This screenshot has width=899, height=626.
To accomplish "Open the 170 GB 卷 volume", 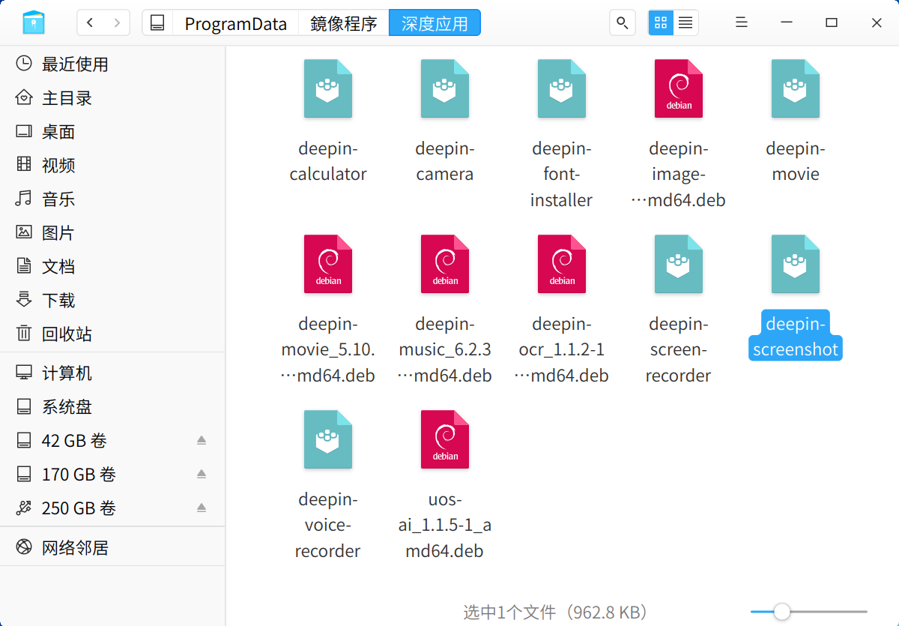I will [x=112, y=475].
